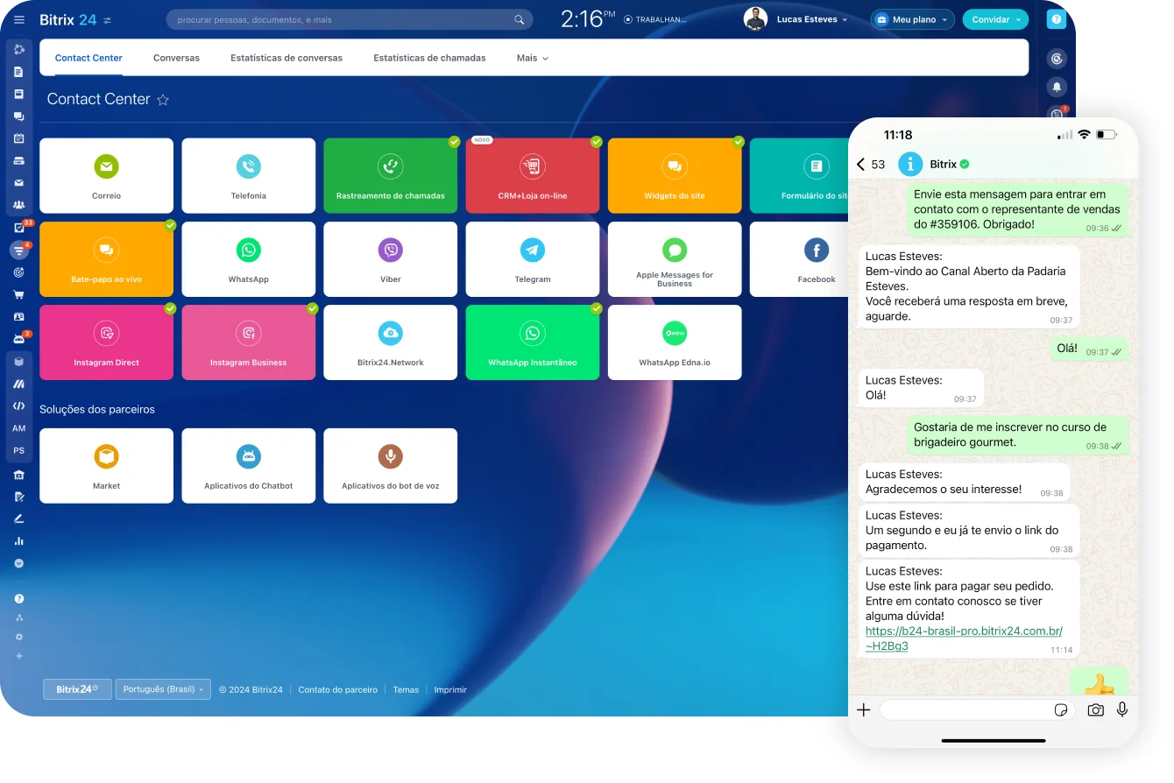Toggle Contact Center favorite star
This screenshot has width=1174, height=783.
pyautogui.click(x=163, y=100)
